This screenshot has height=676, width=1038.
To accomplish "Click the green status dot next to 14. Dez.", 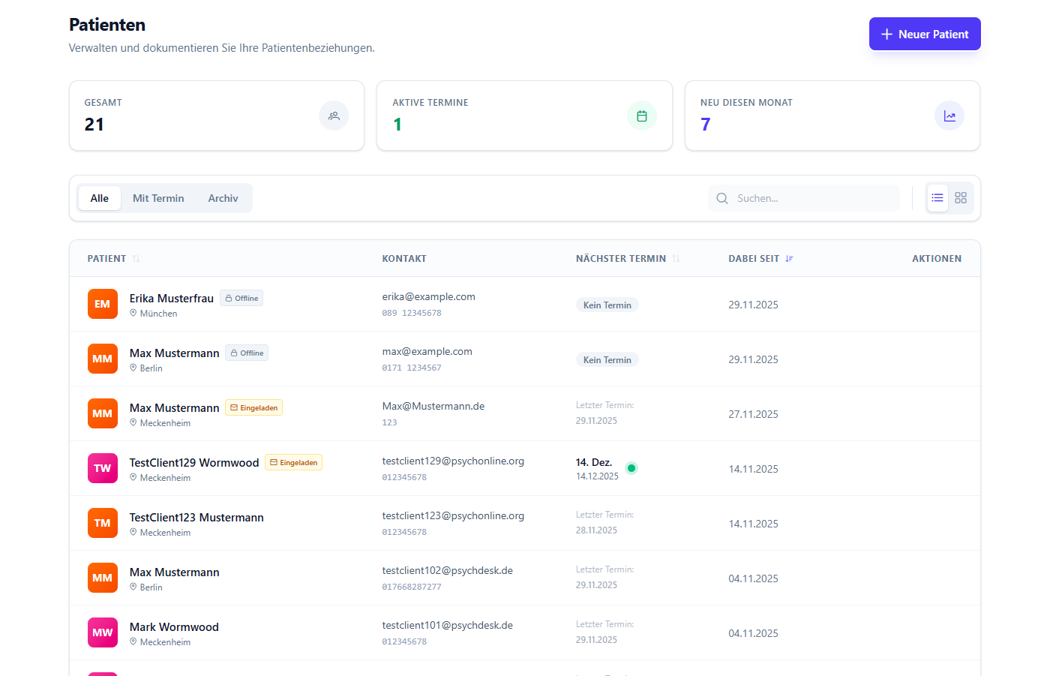I will (x=631, y=467).
